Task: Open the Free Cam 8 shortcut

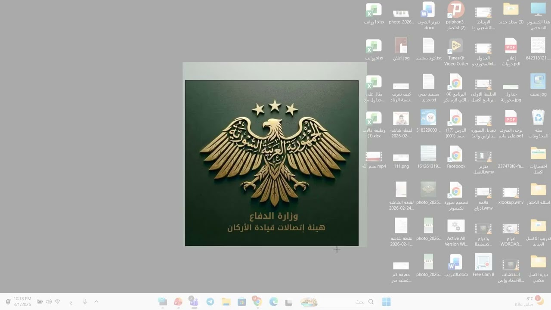Action: click(x=483, y=266)
